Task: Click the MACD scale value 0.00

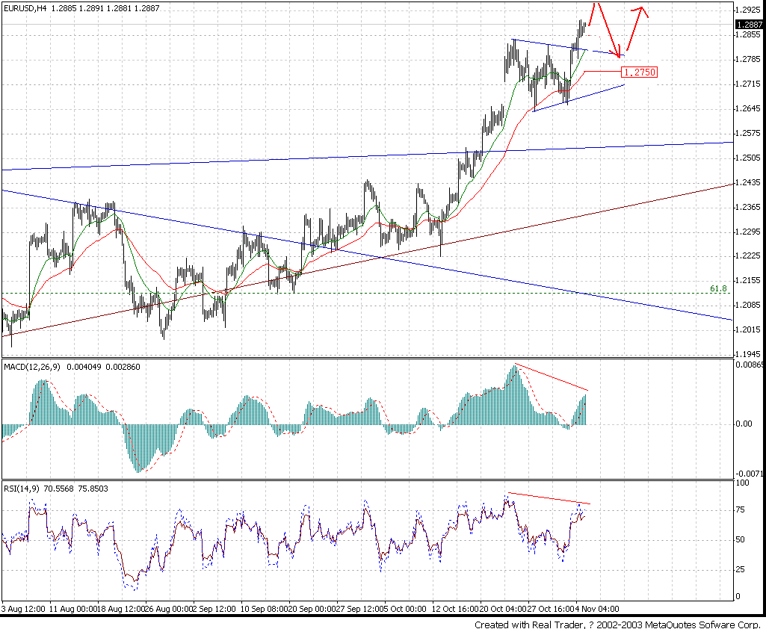Action: click(x=744, y=424)
